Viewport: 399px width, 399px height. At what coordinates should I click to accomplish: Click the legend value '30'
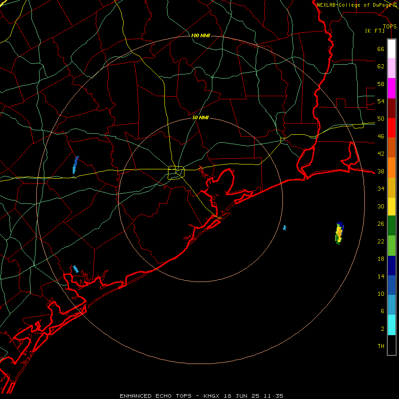coord(381,206)
